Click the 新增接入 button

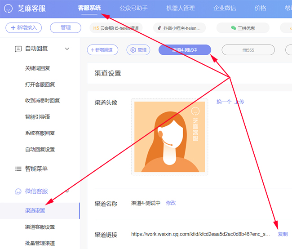coord(24,28)
